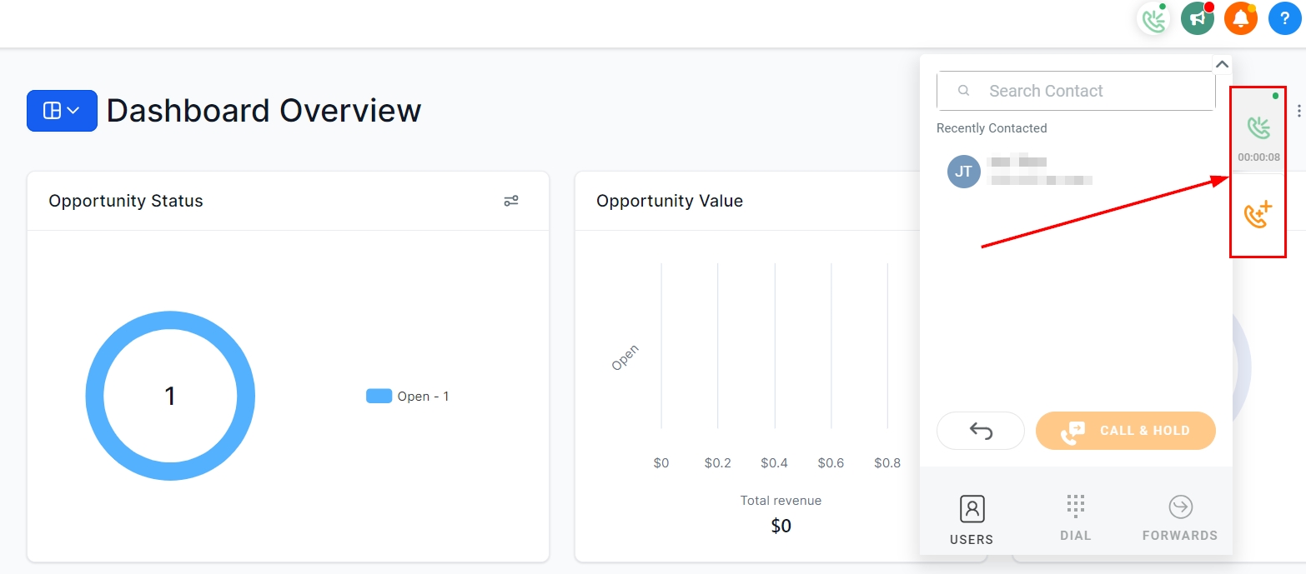This screenshot has height=574, width=1306.
Task: Toggle the Open - 1 legend swatch
Action: click(x=379, y=397)
